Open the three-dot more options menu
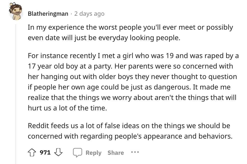Screen dimensions: 247x164 pyautogui.click(x=135, y=152)
